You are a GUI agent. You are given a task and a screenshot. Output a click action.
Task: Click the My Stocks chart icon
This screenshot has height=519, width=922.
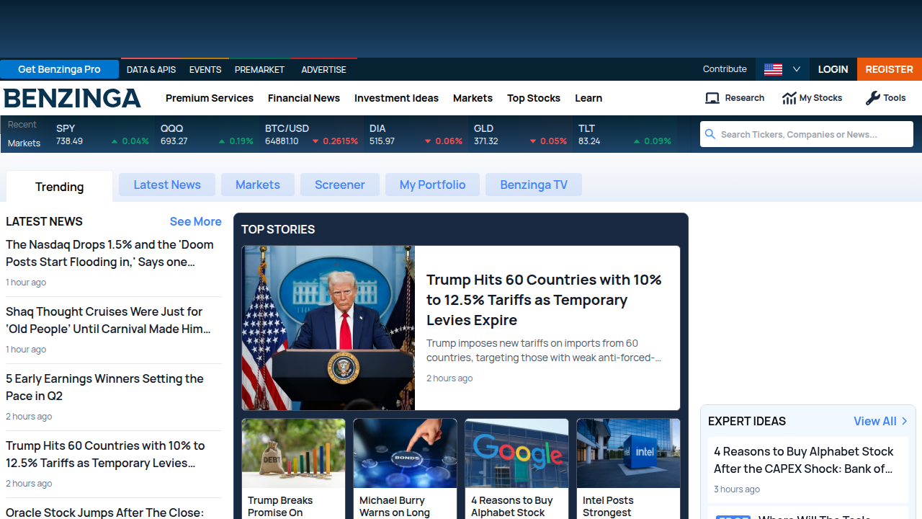pyautogui.click(x=789, y=98)
